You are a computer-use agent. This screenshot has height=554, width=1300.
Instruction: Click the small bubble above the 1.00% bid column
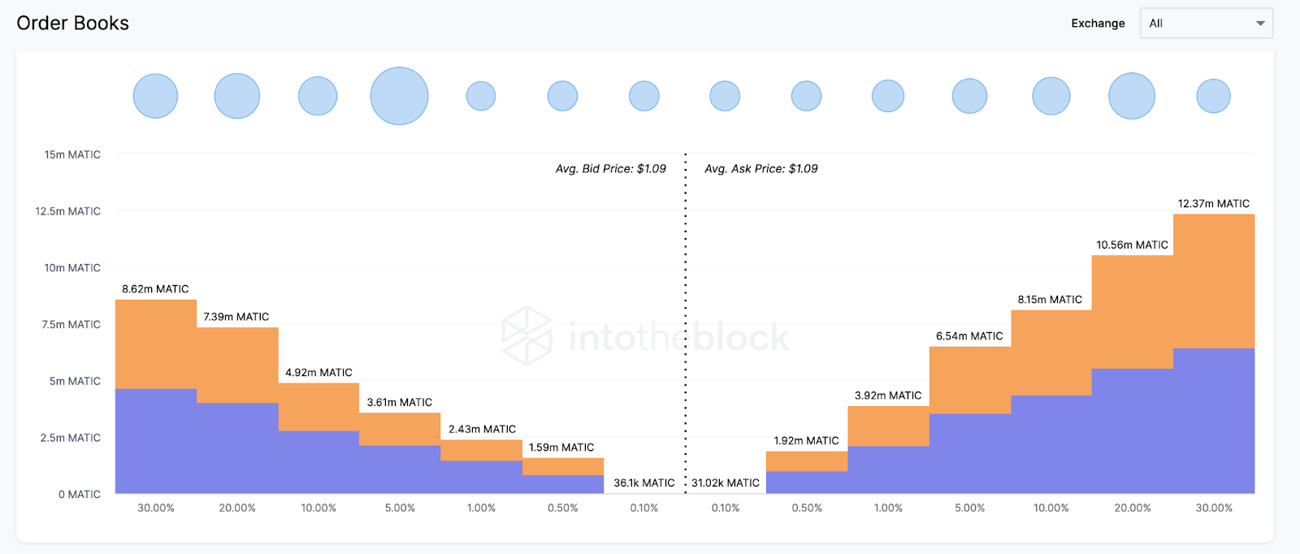click(481, 96)
